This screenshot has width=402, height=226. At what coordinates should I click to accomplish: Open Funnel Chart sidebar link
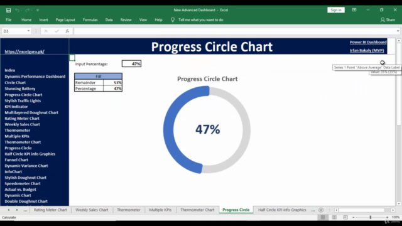pos(16,160)
